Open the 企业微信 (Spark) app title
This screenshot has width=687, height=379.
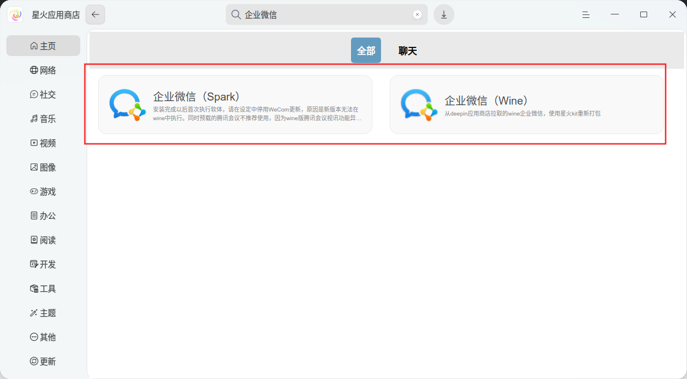tap(196, 96)
